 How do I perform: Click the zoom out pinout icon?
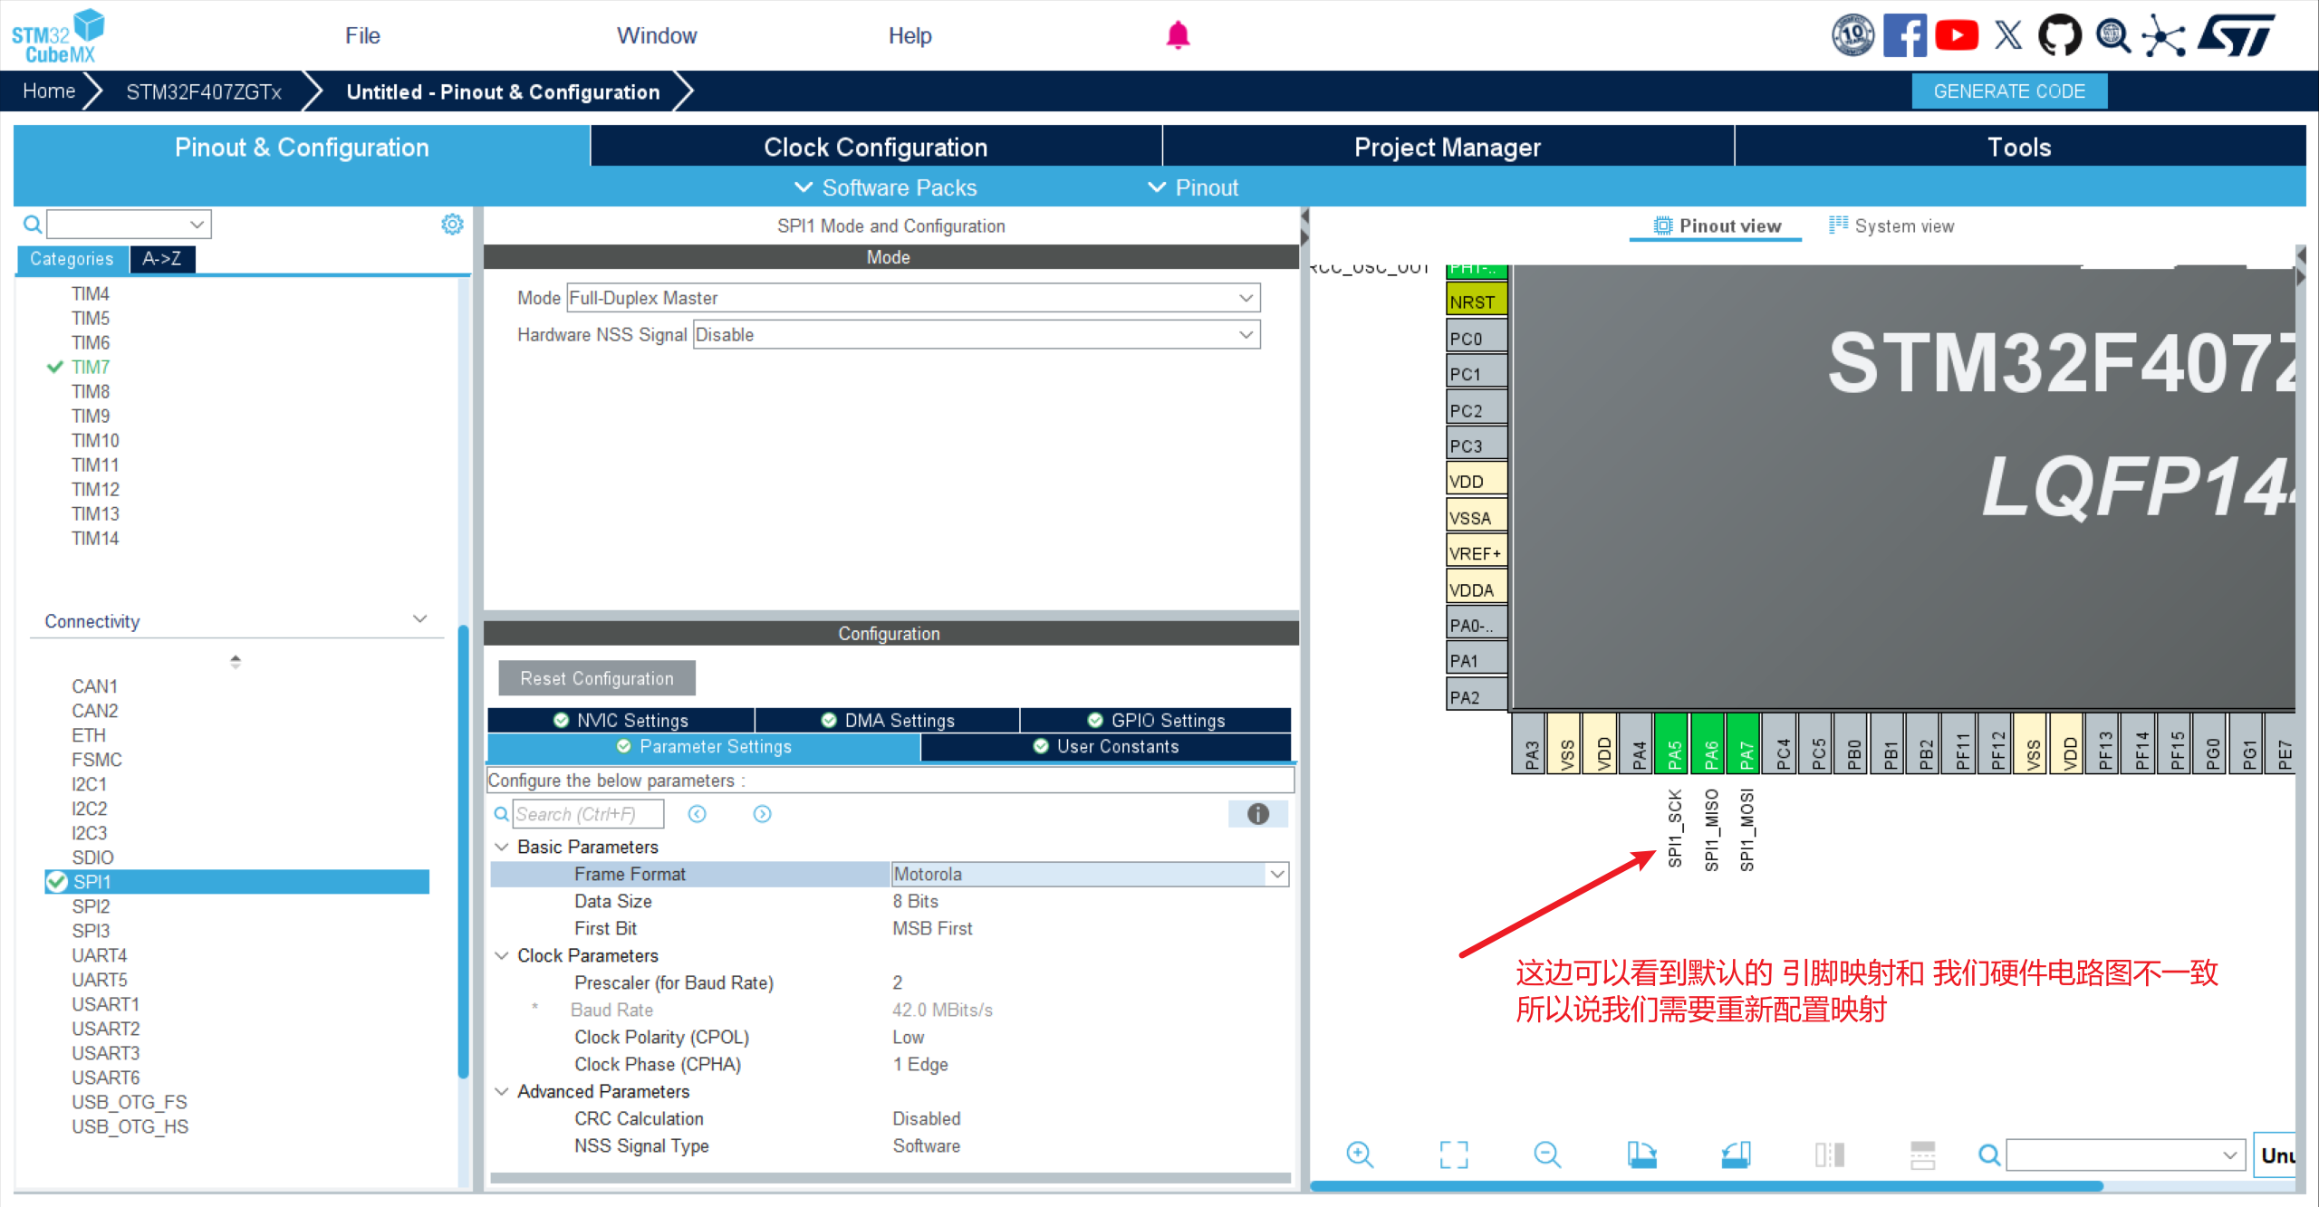pyautogui.click(x=1547, y=1154)
